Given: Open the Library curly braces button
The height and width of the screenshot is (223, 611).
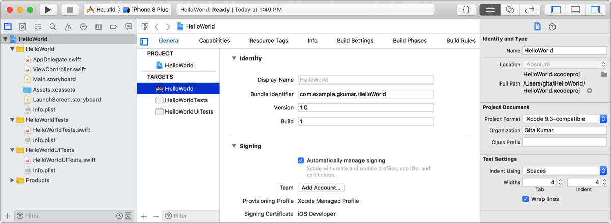Looking at the screenshot, I should 466,10.
